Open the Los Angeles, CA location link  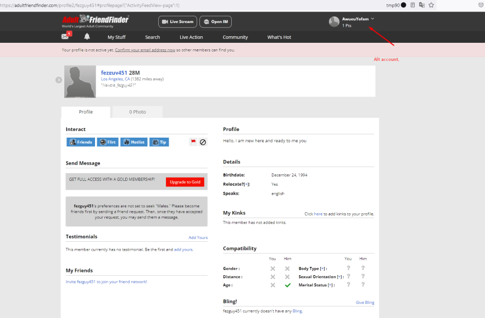[x=115, y=79]
